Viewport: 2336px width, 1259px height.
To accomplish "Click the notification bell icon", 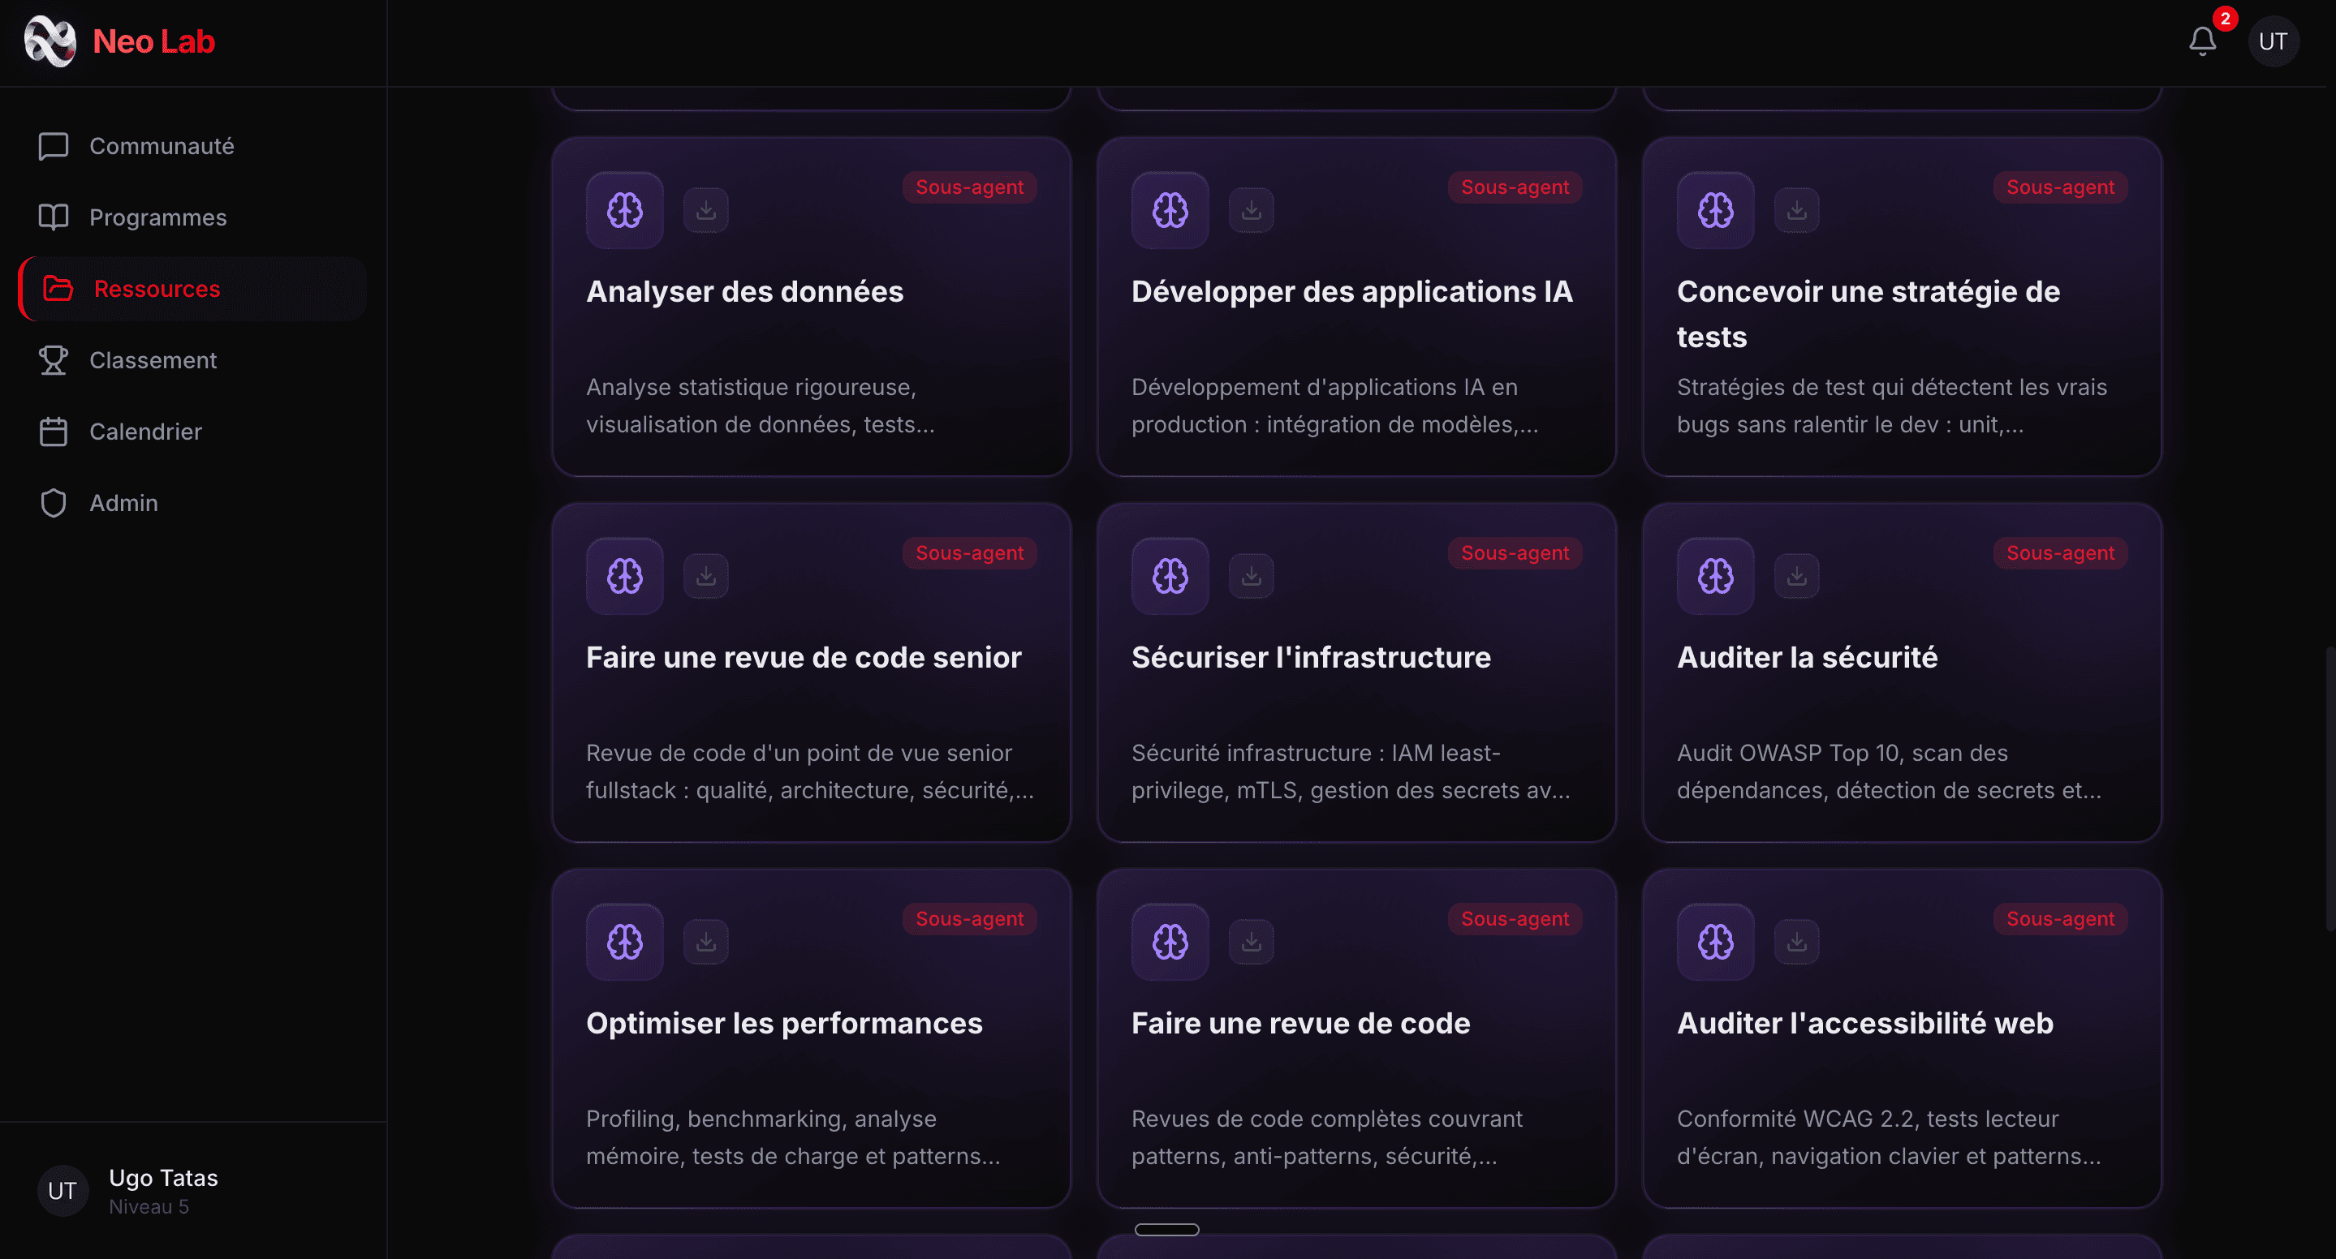I will [2202, 41].
